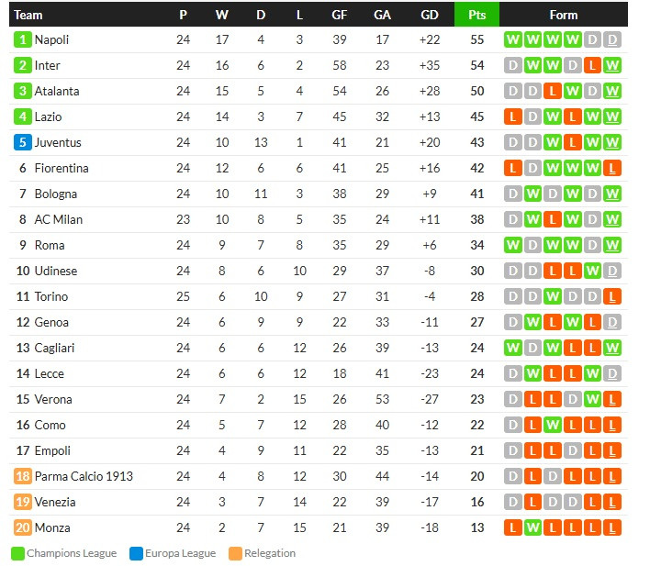This screenshot has width=650, height=566.
Task: Click the GF column header
Action: click(x=339, y=15)
